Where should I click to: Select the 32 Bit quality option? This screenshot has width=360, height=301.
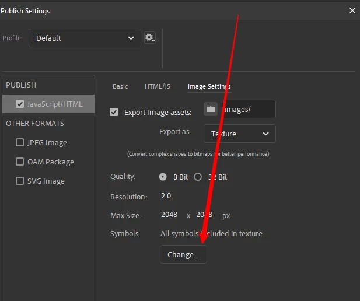[198, 177]
